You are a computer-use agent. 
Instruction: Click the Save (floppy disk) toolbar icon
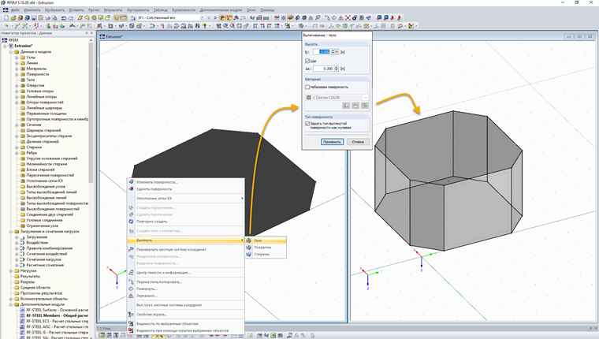pyautogui.click(x=34, y=17)
